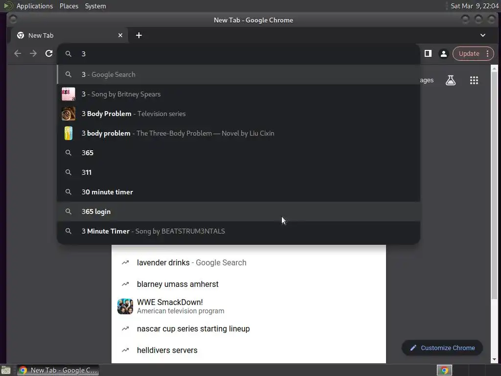Reload the page with the refresh icon

pos(49,53)
